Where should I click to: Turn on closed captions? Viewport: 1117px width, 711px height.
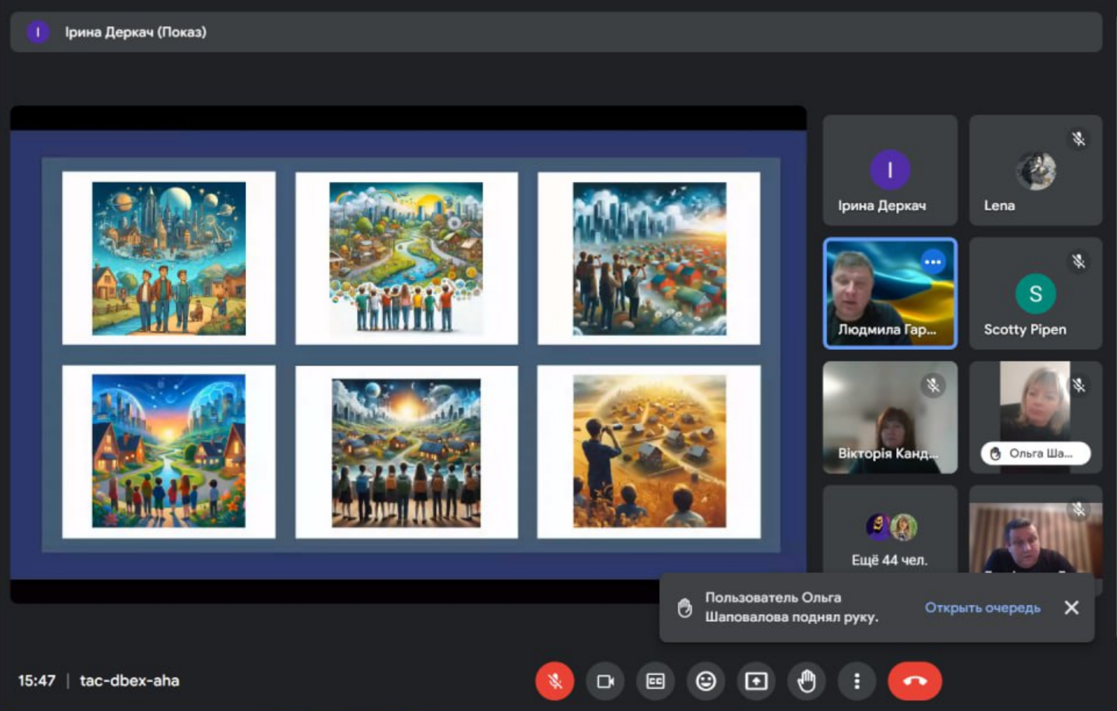[x=655, y=681]
